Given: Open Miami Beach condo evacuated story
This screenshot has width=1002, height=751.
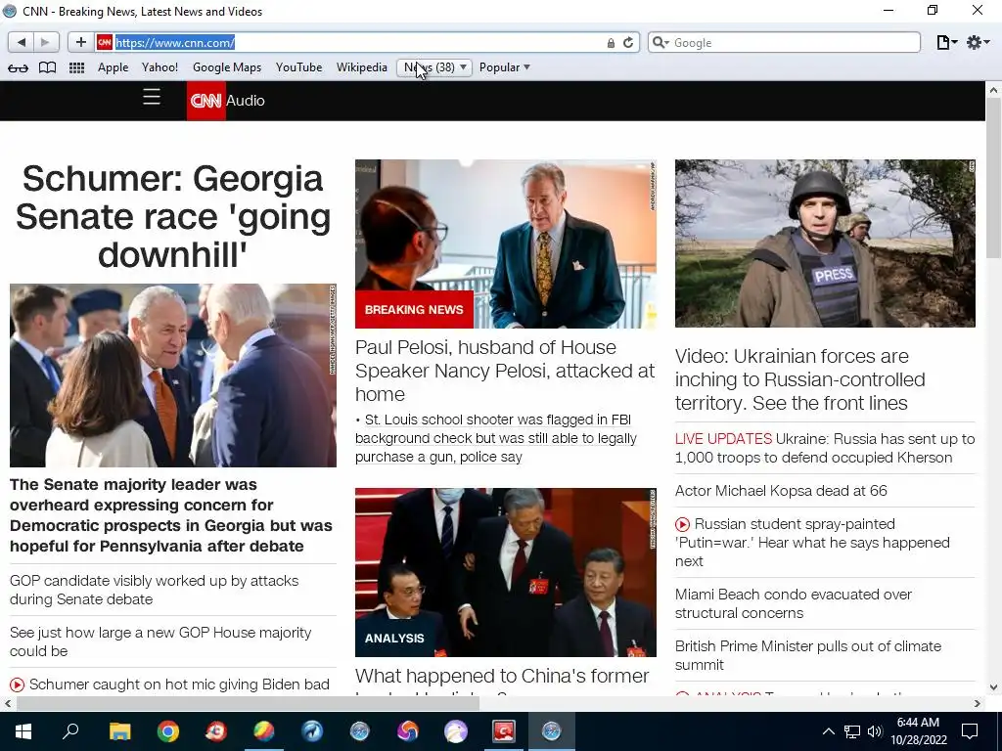Looking at the screenshot, I should (x=793, y=603).
